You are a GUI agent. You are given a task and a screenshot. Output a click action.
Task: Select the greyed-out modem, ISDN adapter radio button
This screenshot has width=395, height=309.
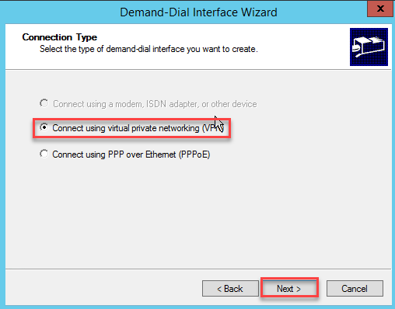(44, 103)
